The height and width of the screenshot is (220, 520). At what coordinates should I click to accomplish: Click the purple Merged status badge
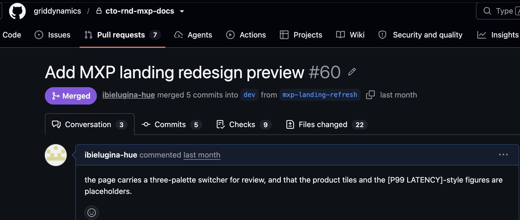pyautogui.click(x=71, y=96)
